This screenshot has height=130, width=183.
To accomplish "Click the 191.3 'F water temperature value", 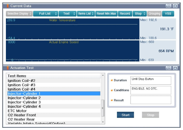I will tap(167, 29).
